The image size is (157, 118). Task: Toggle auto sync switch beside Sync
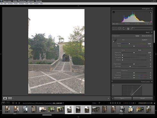[113, 98]
